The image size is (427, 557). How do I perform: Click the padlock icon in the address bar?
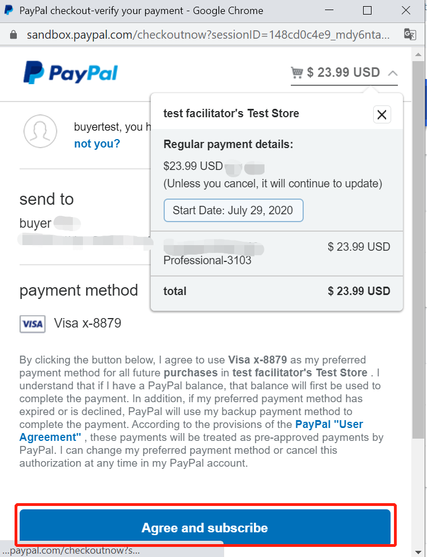tap(12, 34)
